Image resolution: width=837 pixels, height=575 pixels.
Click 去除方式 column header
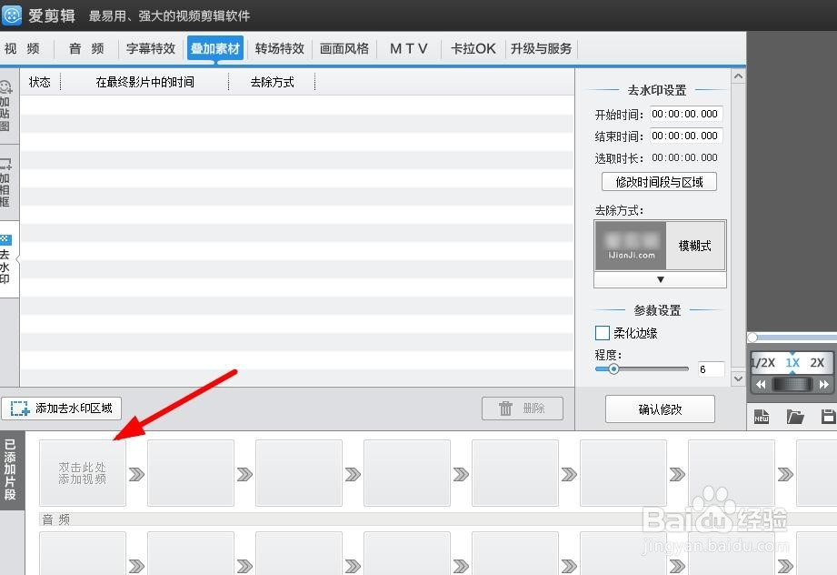coord(273,82)
